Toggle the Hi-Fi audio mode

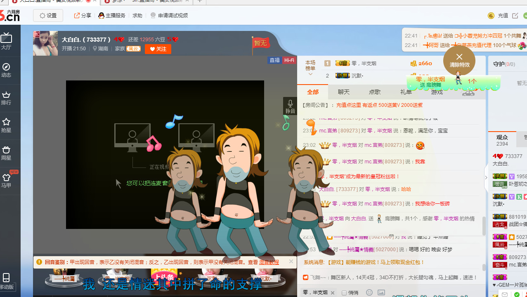289,60
